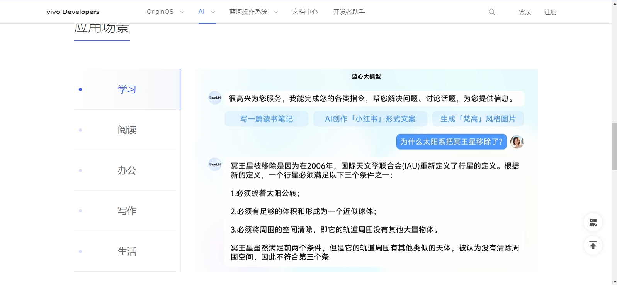Click the 蓝心大模型 chat title
Screen dimensions: 617x285
[366, 76]
